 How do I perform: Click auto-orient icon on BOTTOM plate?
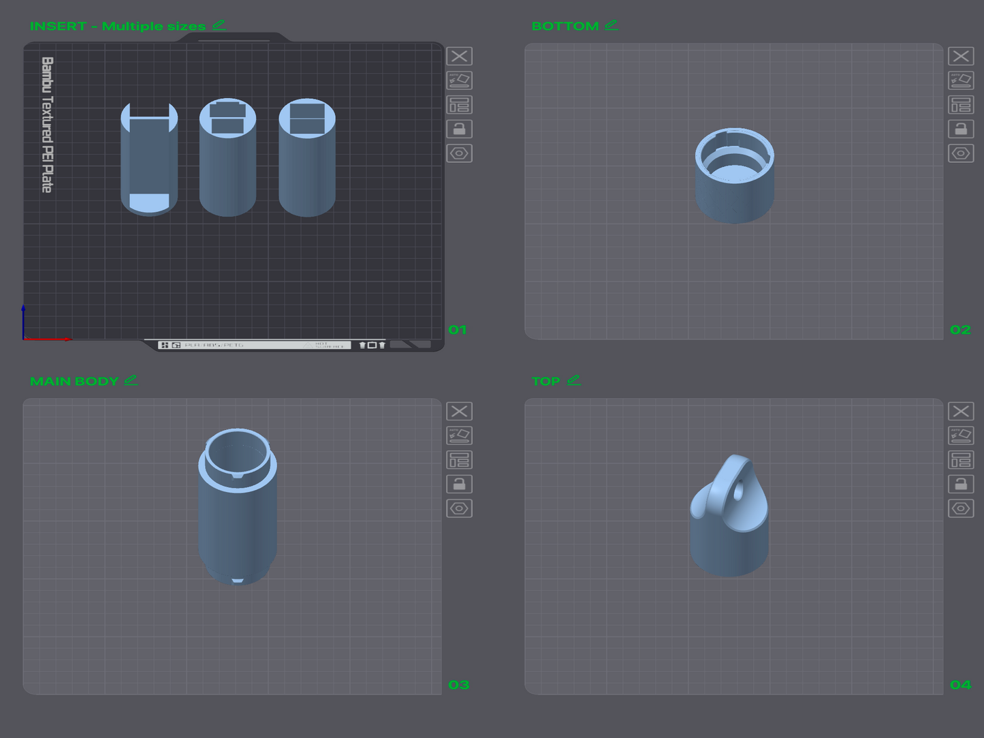(x=961, y=80)
